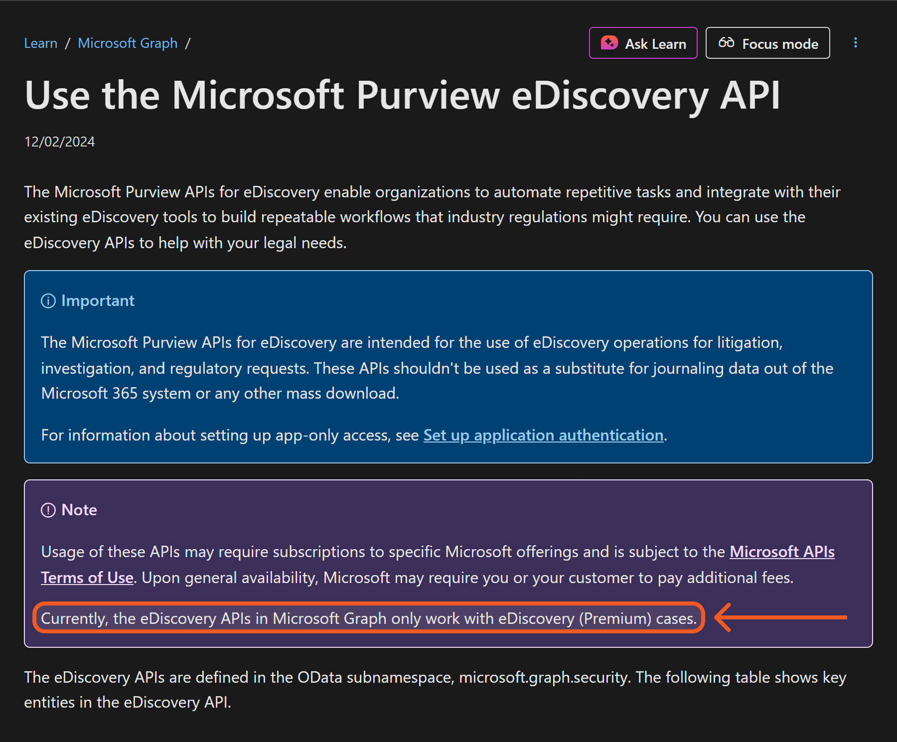The image size is (897, 742).
Task: Click the intro paragraph starting 'The Microsoft Purview APIs for eDiscovery enable'
Action: click(x=432, y=217)
